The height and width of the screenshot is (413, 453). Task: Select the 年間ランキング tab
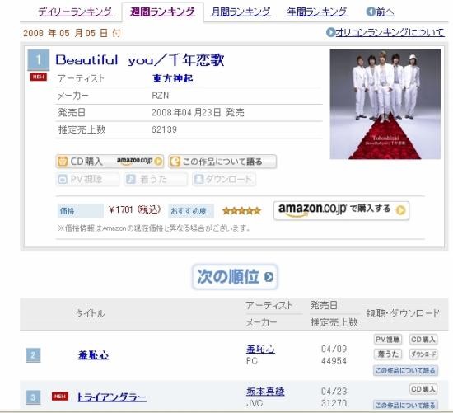(x=317, y=12)
